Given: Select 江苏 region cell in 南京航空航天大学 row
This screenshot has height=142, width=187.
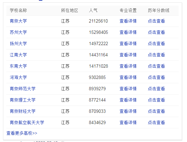Looking at the screenshot, I should coord(65,123).
